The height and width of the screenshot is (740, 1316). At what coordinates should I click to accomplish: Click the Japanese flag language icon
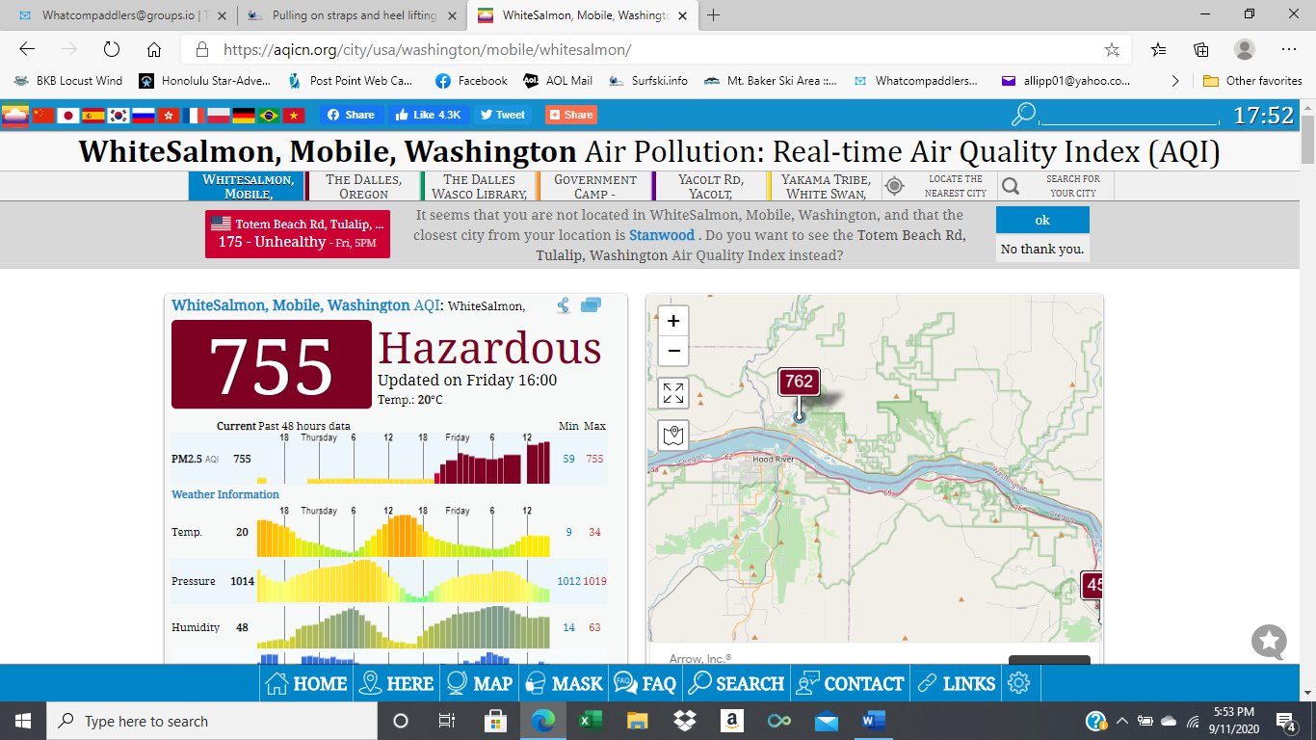coord(67,116)
